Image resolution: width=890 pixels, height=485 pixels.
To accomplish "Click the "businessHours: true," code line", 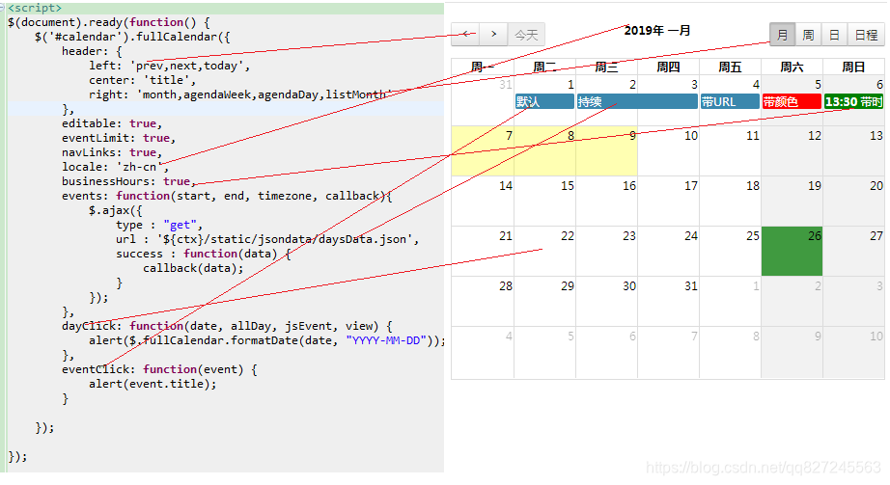I will pyautogui.click(x=128, y=181).
